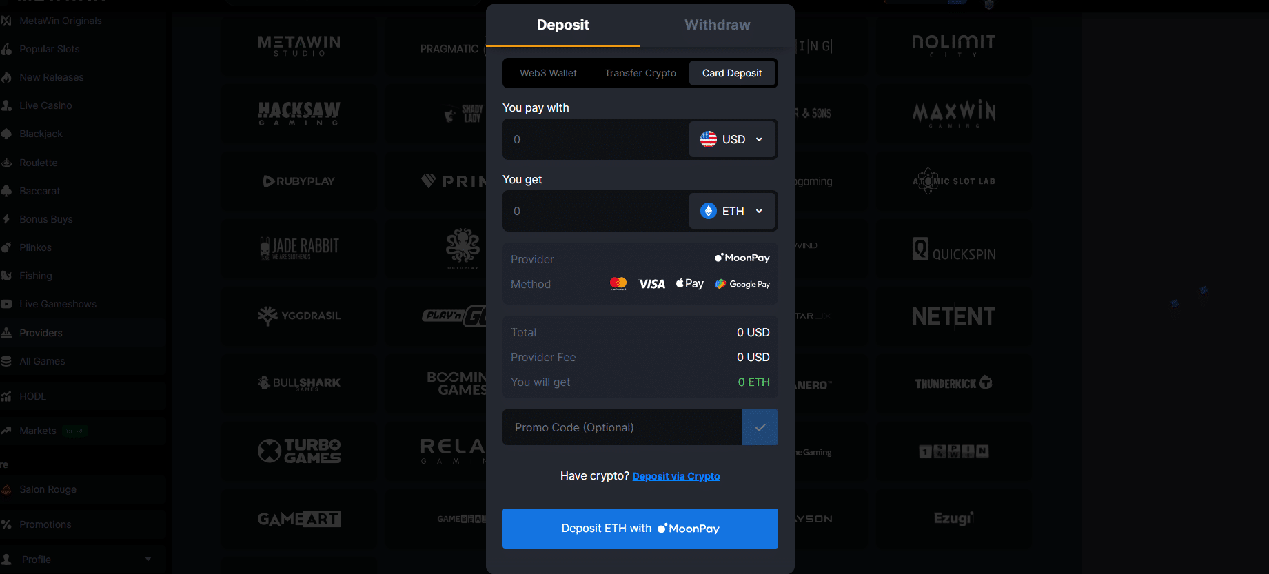
Task: Click the You pay with amount field
Action: coord(596,139)
